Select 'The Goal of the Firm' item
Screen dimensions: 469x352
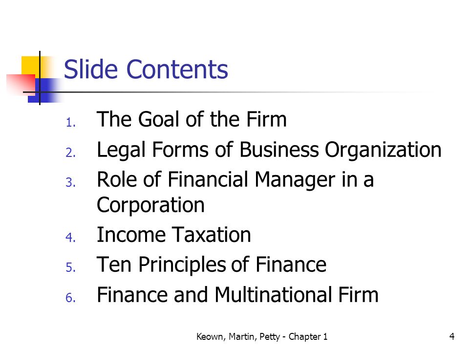coord(192,119)
